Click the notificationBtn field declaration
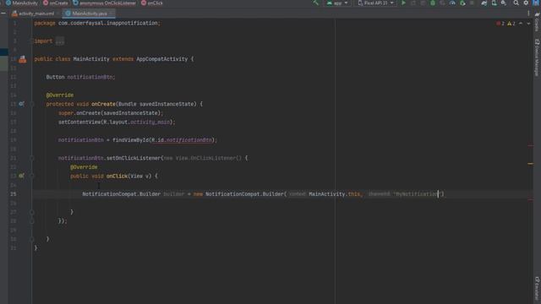Image resolution: width=541 pixels, height=304 pixels. point(90,77)
